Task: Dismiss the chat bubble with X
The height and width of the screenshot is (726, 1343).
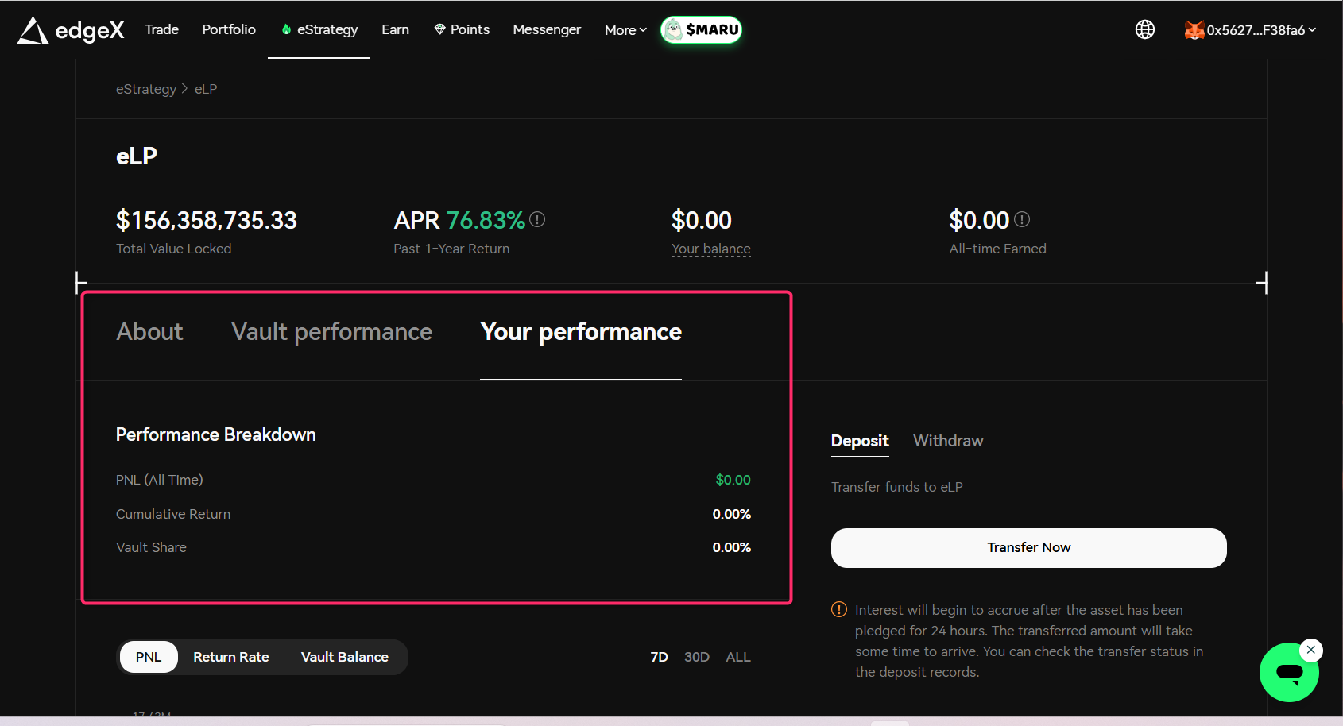Action: 1311,650
